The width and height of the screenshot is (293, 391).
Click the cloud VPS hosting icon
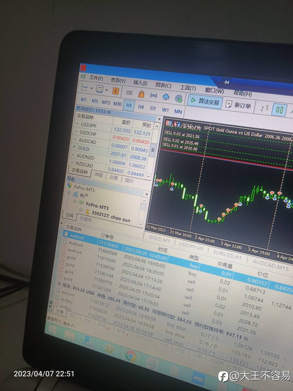click(166, 97)
